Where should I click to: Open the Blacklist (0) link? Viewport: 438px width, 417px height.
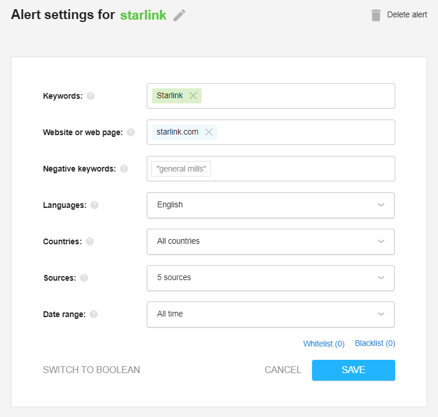click(375, 343)
